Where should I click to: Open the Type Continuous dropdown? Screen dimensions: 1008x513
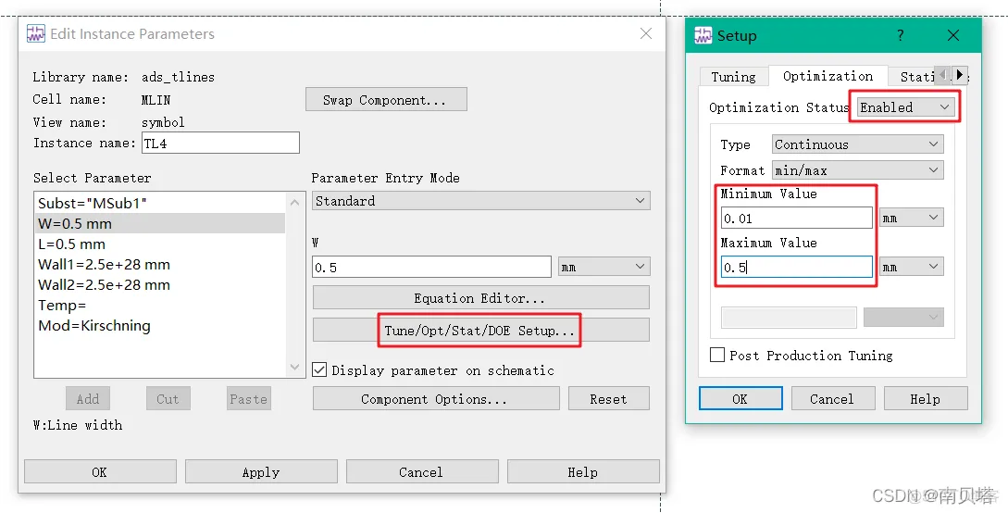tap(857, 144)
